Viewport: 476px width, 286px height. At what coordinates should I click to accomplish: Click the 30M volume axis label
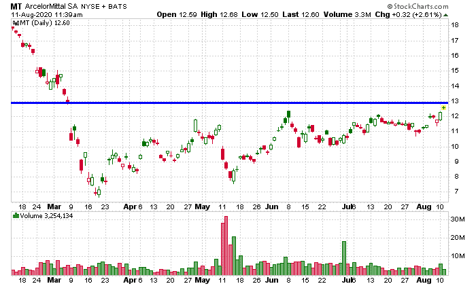coord(458,219)
